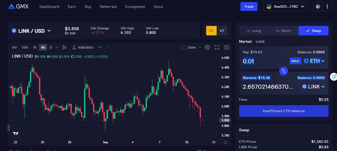Select the D daily timeframe

click(x=51, y=47)
